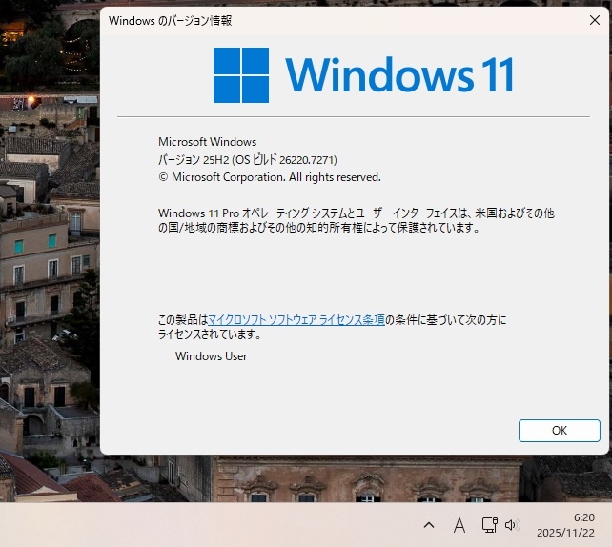Click the © Microsoft Corporation copyright line

click(x=270, y=177)
